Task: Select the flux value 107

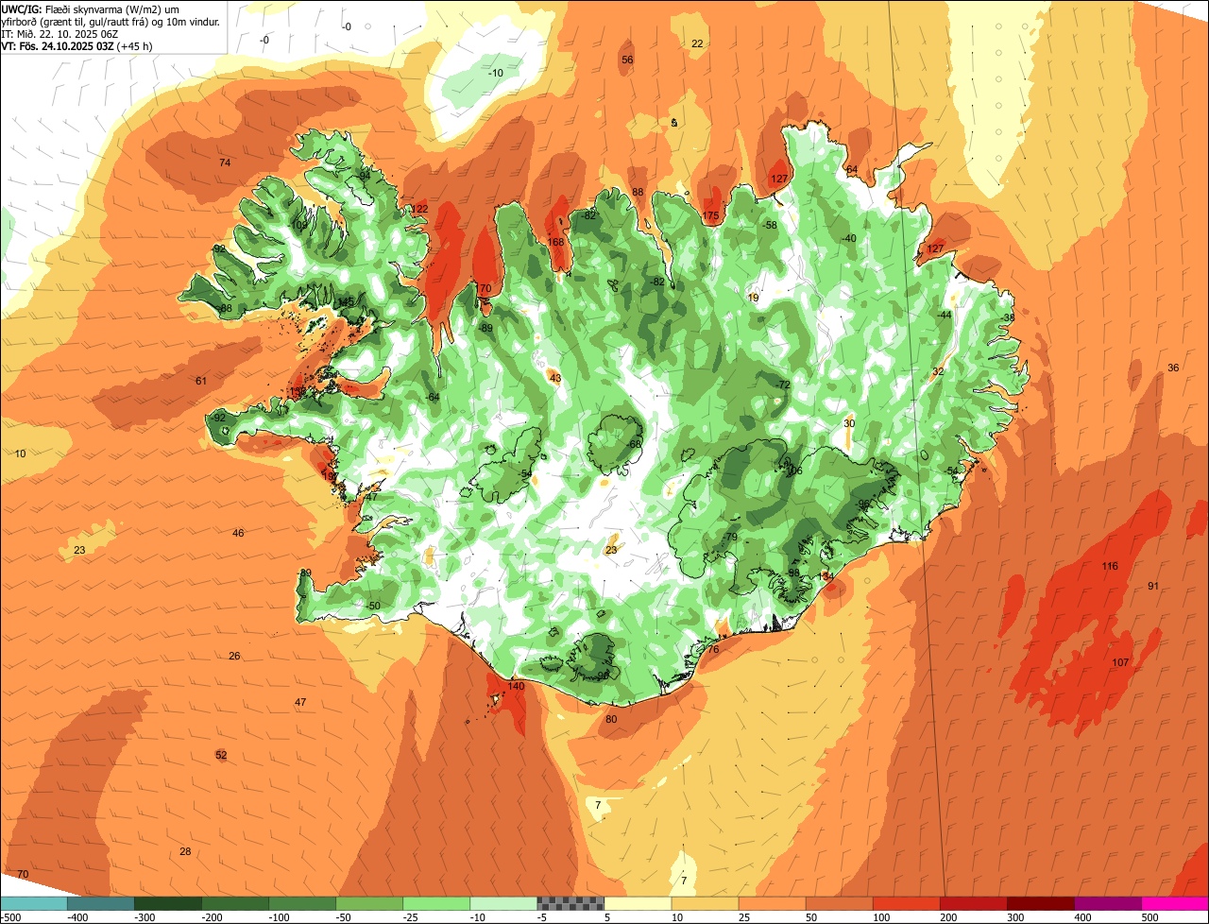Action: click(1120, 662)
